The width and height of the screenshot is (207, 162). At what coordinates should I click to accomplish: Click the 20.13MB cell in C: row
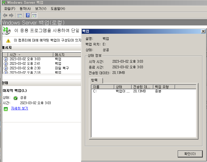[139, 91]
